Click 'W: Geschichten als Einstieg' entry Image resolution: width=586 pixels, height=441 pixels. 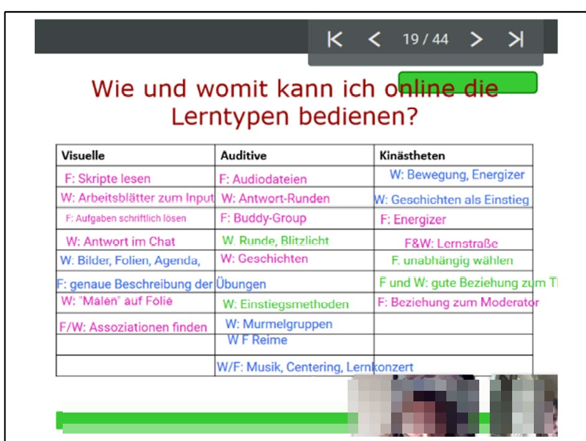pyautogui.click(x=451, y=200)
